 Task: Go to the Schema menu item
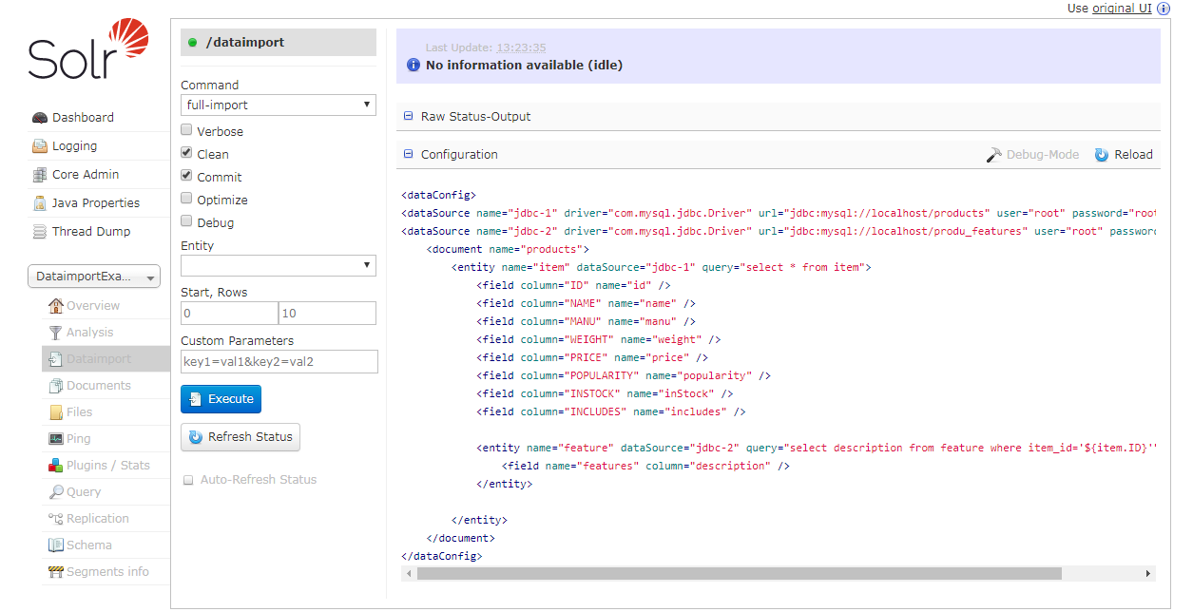pos(88,545)
